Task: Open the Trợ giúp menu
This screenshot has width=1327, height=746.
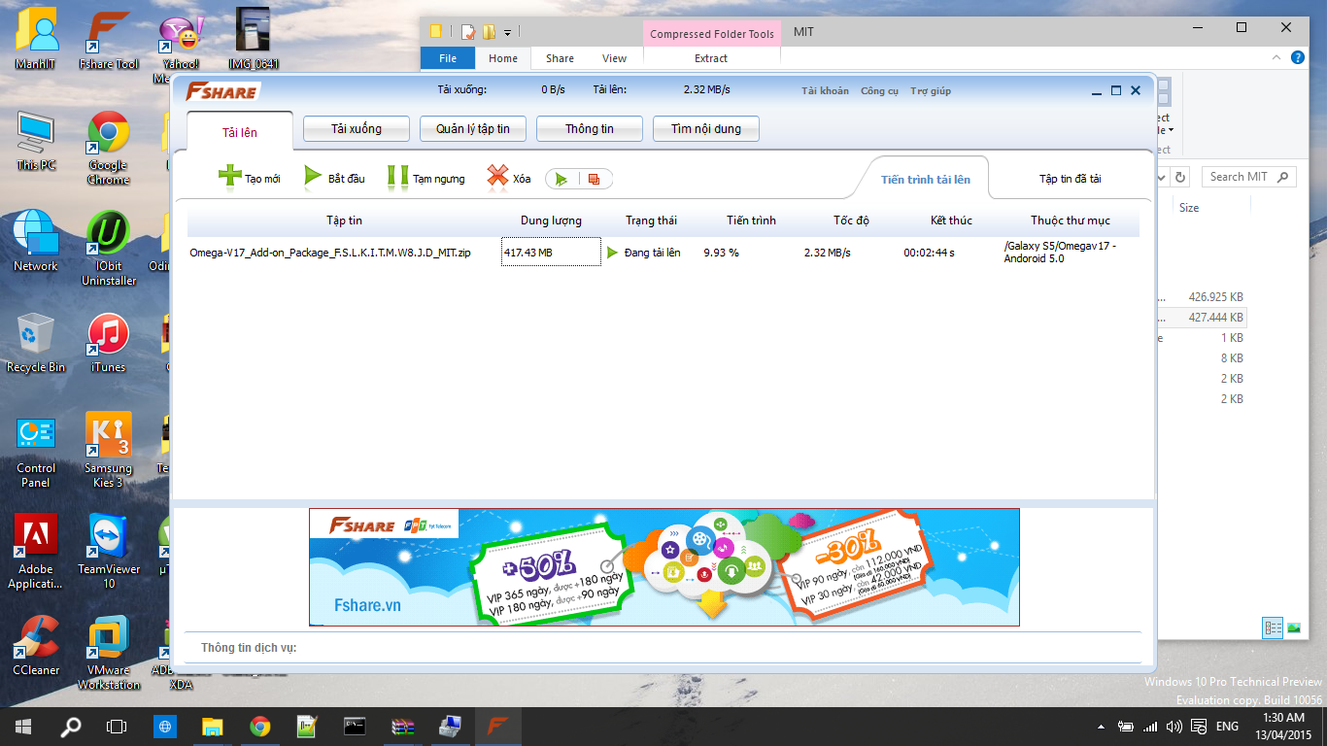Action: 931,90
